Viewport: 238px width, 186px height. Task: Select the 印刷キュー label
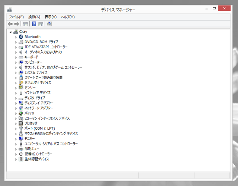(x=32, y=149)
